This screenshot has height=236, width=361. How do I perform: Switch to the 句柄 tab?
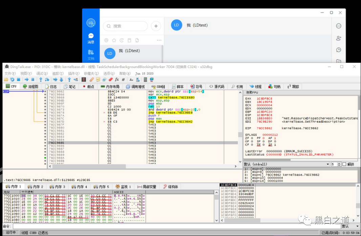(274, 87)
